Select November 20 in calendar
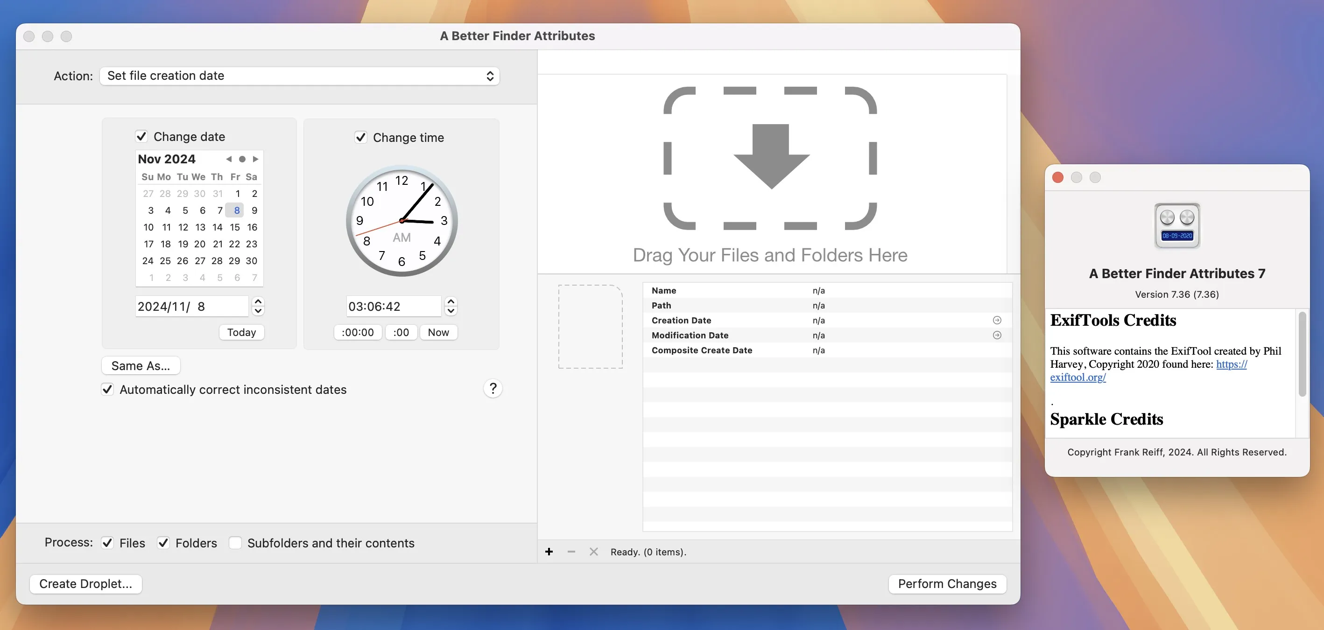 coord(200,244)
